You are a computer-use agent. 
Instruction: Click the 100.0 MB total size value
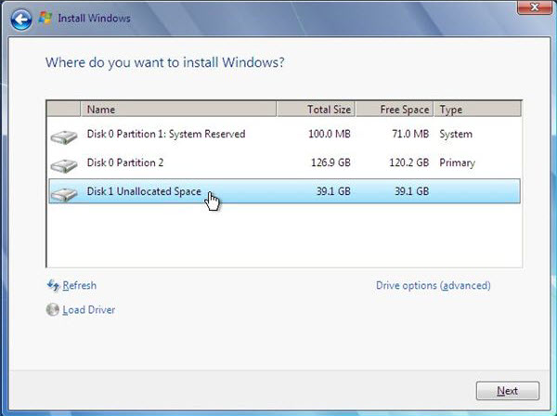tap(330, 134)
